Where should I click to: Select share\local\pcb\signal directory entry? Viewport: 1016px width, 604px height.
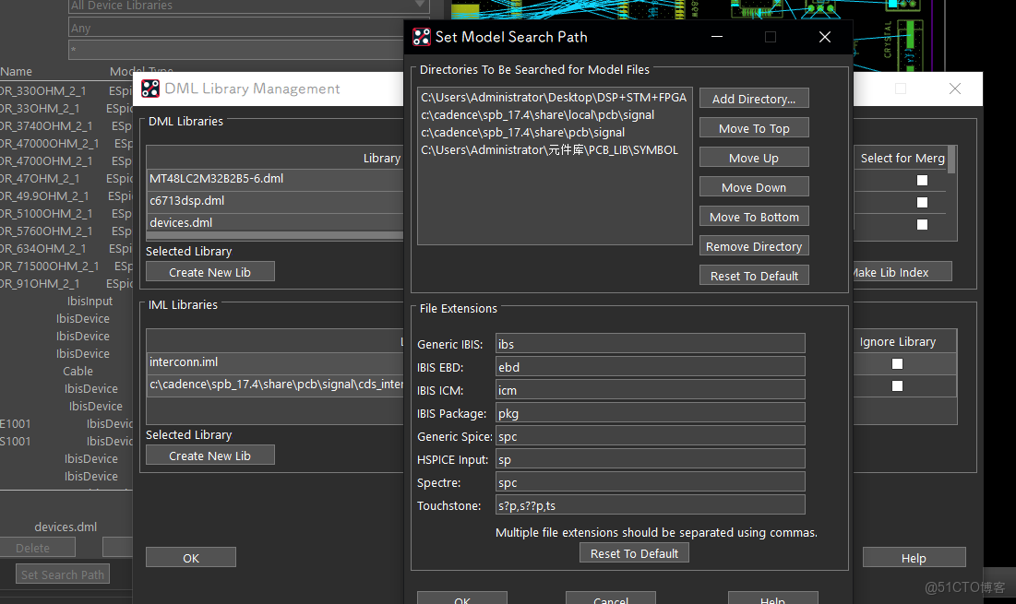click(x=537, y=114)
